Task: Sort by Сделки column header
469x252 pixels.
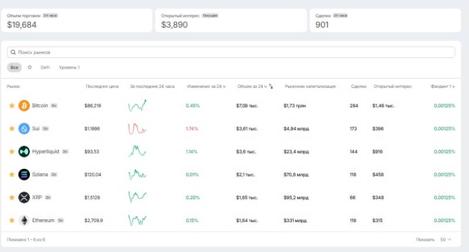Action: tap(359, 86)
